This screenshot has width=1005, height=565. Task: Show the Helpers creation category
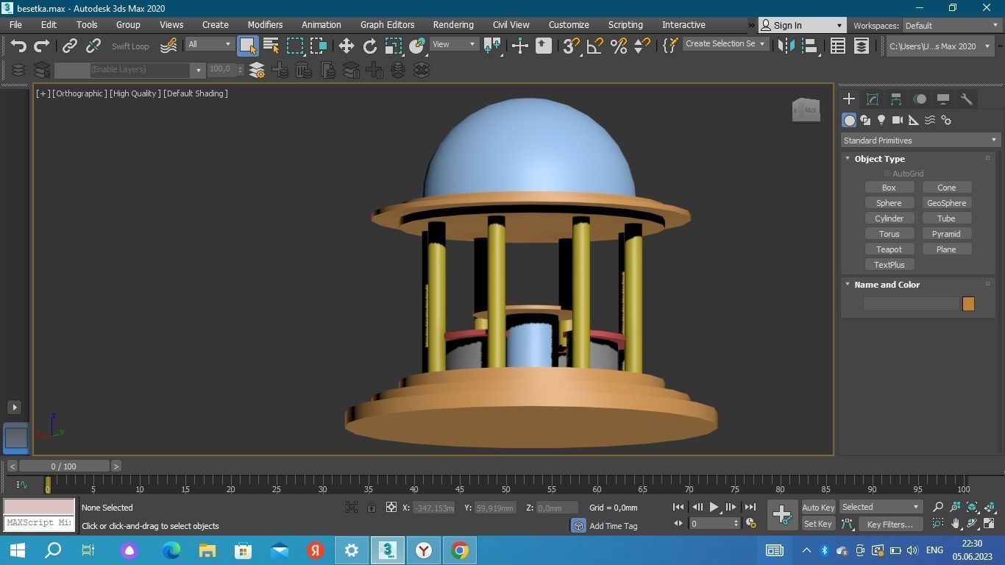point(914,120)
